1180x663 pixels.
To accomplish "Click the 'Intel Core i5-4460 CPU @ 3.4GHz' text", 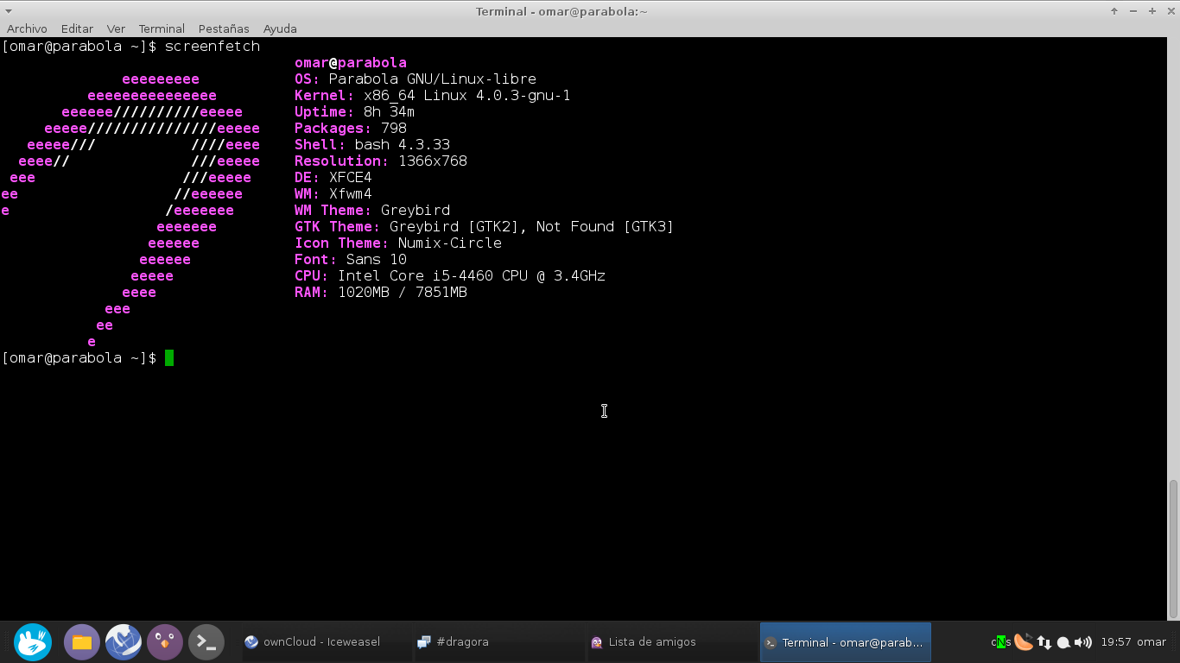I will (472, 276).
